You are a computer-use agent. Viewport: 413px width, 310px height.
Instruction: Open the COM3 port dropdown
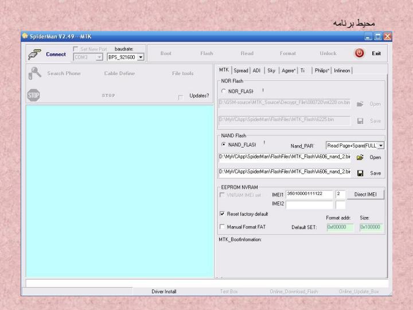click(99, 57)
